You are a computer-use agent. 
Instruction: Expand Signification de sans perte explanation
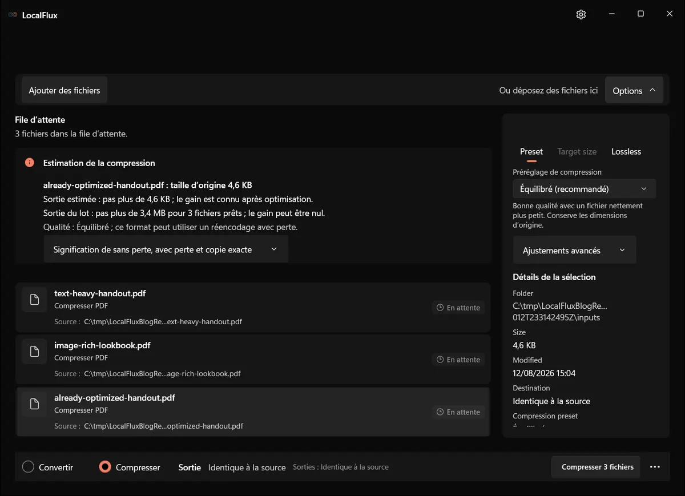(x=166, y=249)
